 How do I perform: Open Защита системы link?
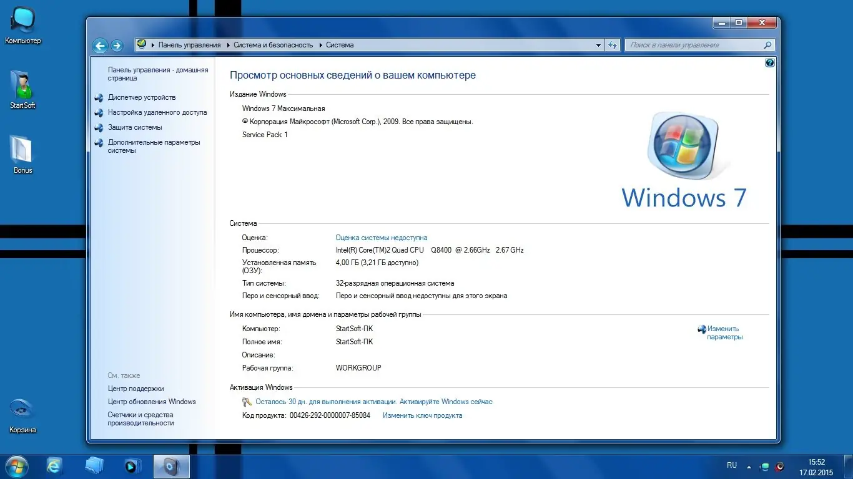[135, 127]
